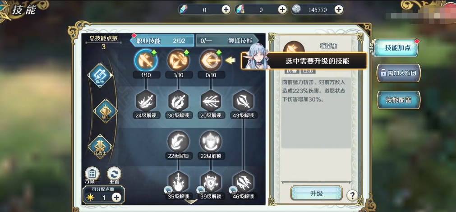The image size is (456, 212).
Task: Click the locked skill unlocking at level 24
Action: coord(146,101)
